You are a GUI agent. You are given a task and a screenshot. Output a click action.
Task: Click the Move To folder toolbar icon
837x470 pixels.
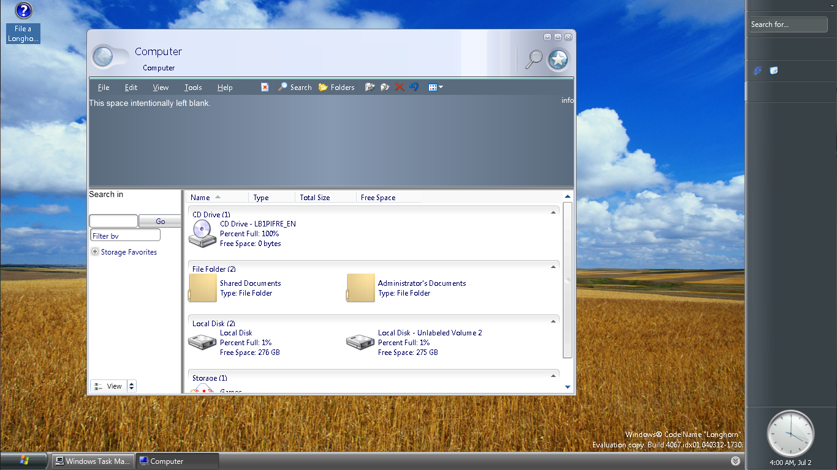369,88
